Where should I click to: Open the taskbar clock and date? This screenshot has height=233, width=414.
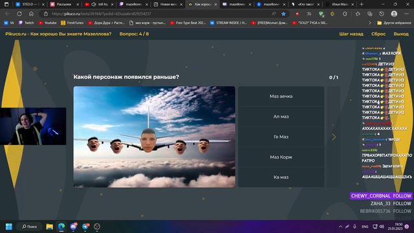395,227
